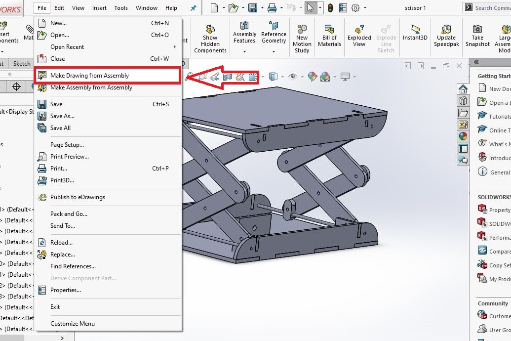
Task: Choose Make Drawing from Assembly
Action: pyautogui.click(x=108, y=76)
